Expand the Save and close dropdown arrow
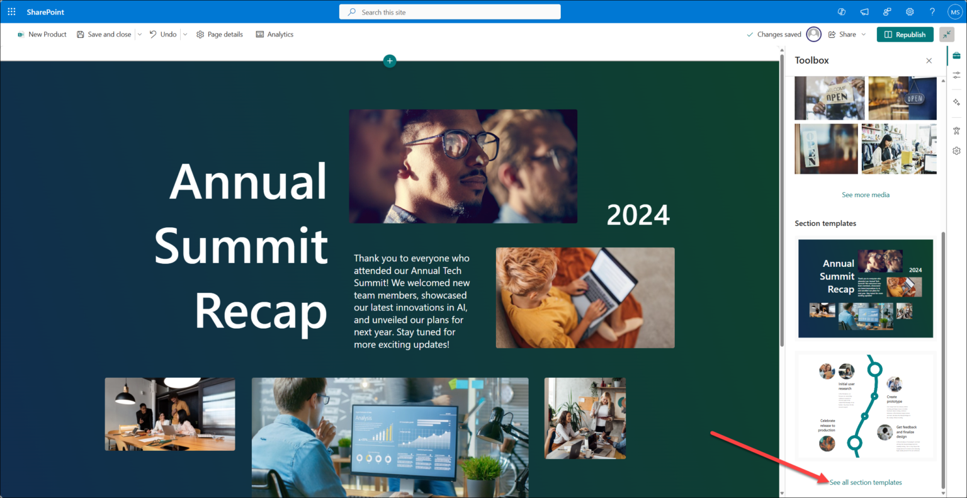Image resolution: width=967 pixels, height=498 pixels. [139, 34]
